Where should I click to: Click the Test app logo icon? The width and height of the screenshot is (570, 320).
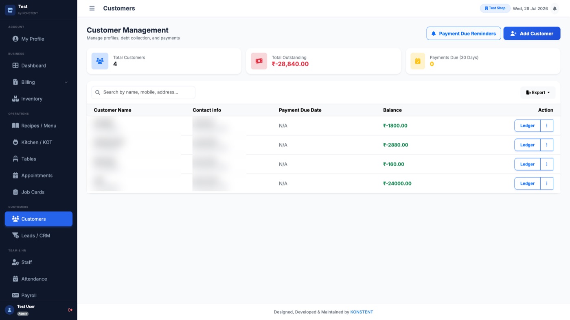pos(10,10)
